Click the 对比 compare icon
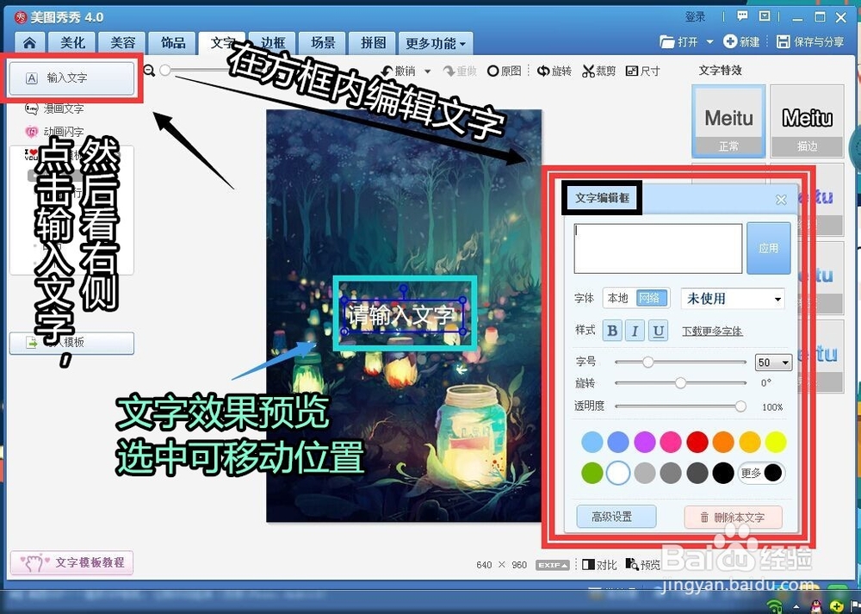This screenshot has height=614, width=861. (x=588, y=565)
